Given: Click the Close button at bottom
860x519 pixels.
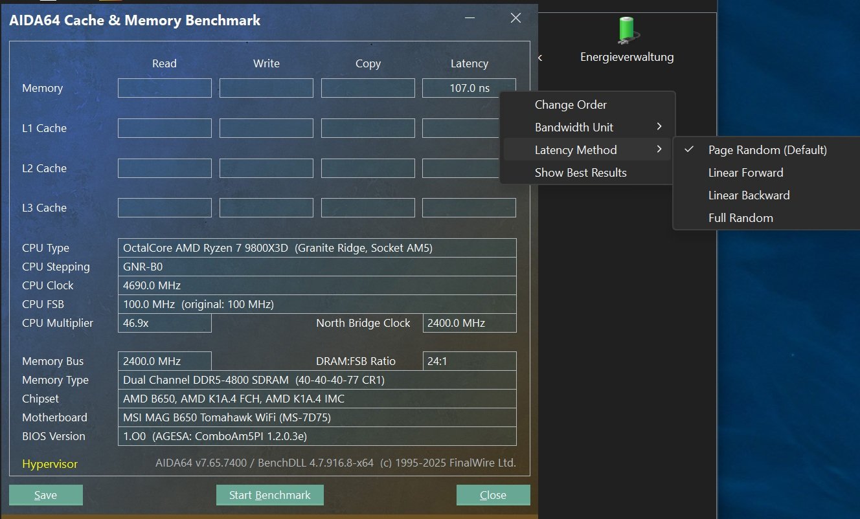Looking at the screenshot, I should pyautogui.click(x=493, y=495).
